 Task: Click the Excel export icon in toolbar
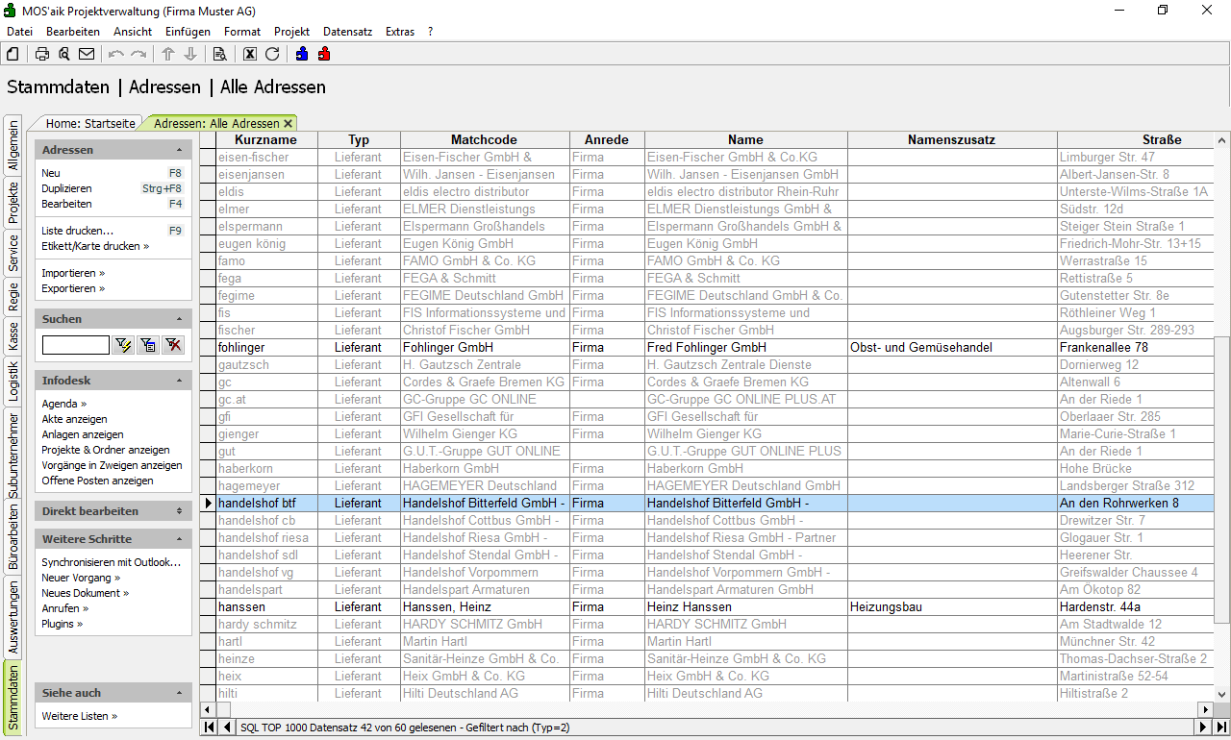(x=250, y=54)
